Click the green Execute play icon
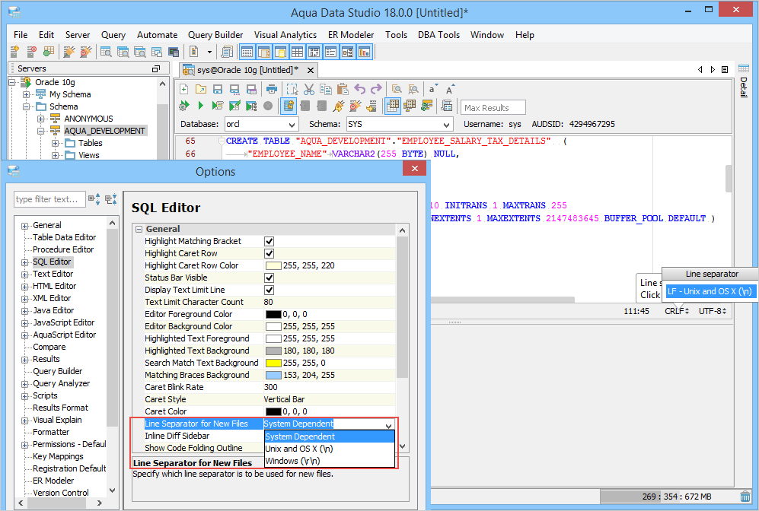The image size is (759, 511). pos(201,106)
